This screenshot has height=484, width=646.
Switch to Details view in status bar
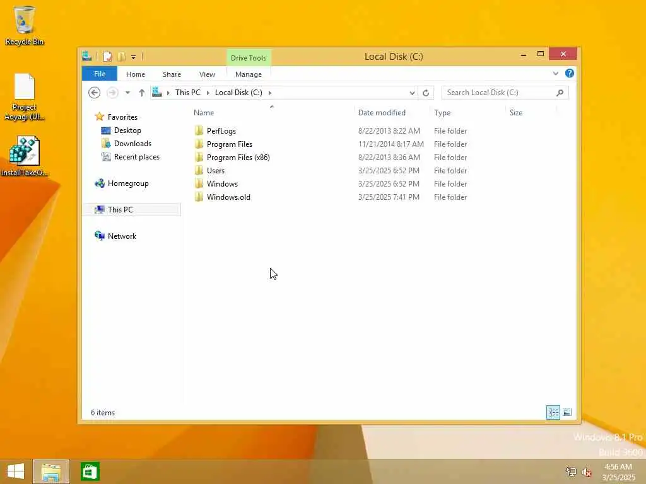[553, 412]
